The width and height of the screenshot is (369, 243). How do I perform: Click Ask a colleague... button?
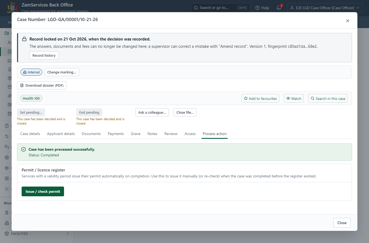[x=152, y=112]
